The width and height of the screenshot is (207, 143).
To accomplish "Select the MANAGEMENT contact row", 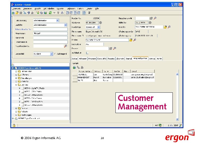I will [x=114, y=78].
